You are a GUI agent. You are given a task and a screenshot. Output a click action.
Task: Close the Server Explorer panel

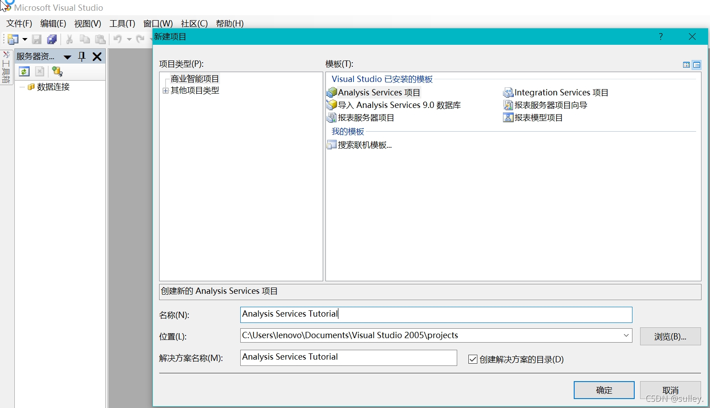click(x=97, y=56)
